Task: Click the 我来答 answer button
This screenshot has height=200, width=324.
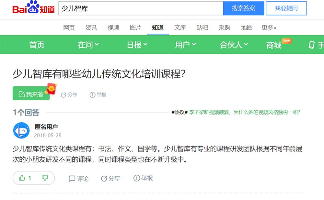Action: (31, 94)
